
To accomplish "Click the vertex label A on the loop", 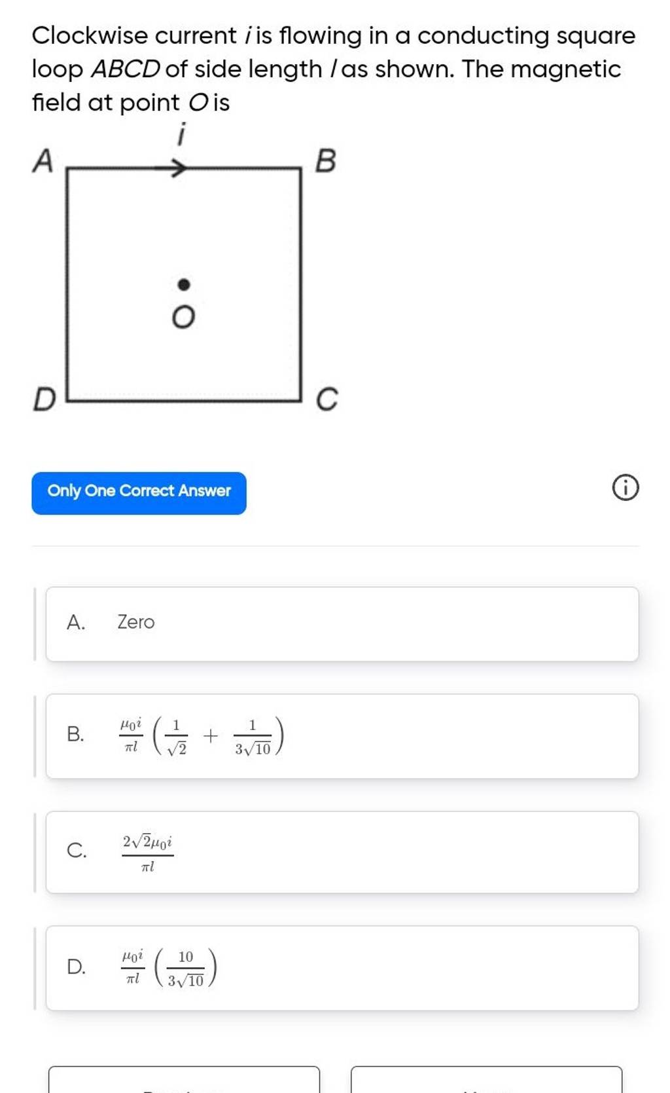I will tap(44, 160).
